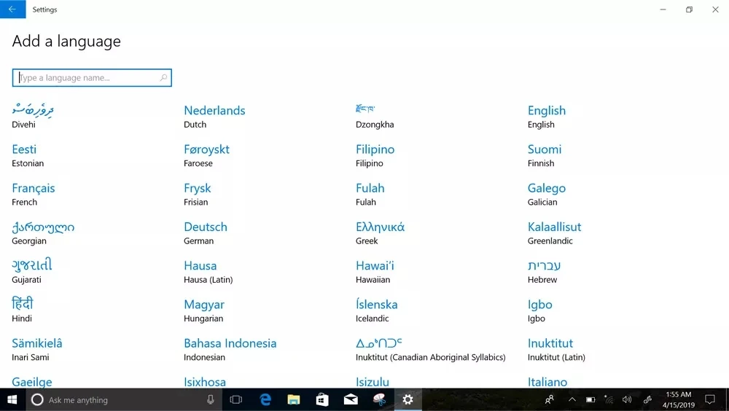The height and width of the screenshot is (411, 729).
Task: Pick the Isixhosa language
Action: [x=205, y=382]
